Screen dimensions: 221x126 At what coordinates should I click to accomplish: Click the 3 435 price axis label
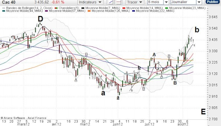click(x=213, y=40)
